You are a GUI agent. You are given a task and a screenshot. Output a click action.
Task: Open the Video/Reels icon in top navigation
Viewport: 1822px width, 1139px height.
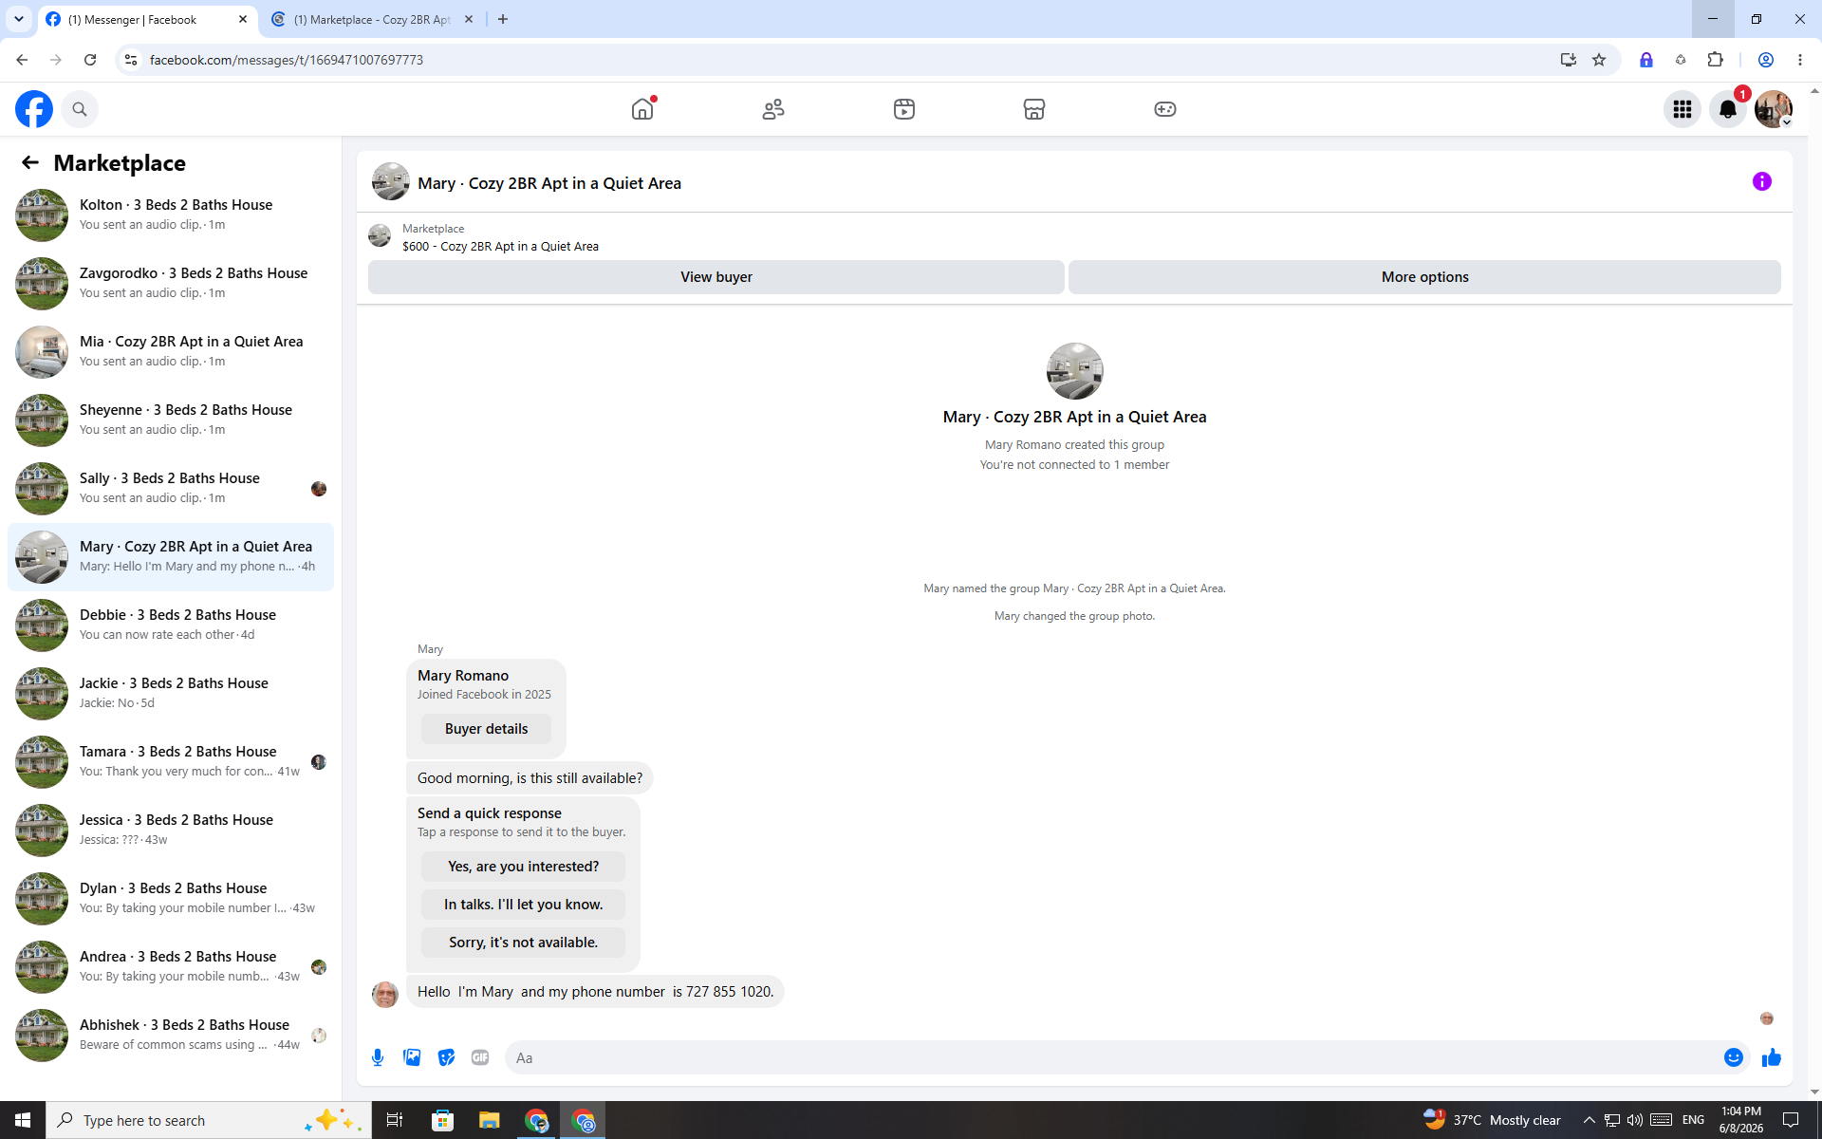pos(904,109)
